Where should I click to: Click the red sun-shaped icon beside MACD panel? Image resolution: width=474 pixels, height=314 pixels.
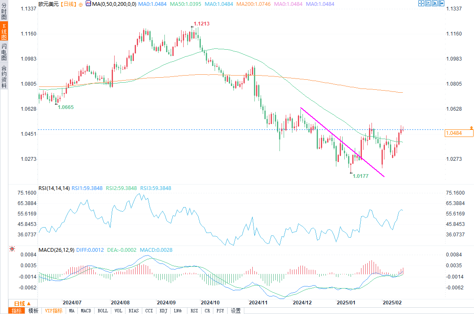coord(12,249)
